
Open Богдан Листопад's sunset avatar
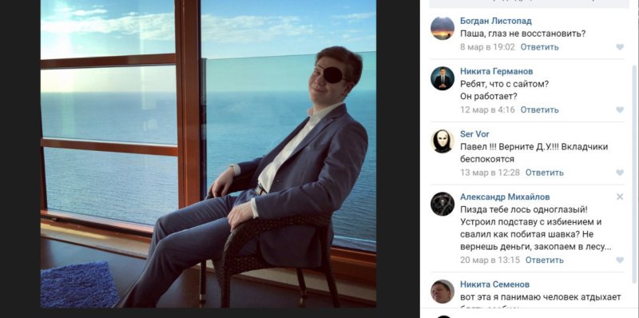443,29
